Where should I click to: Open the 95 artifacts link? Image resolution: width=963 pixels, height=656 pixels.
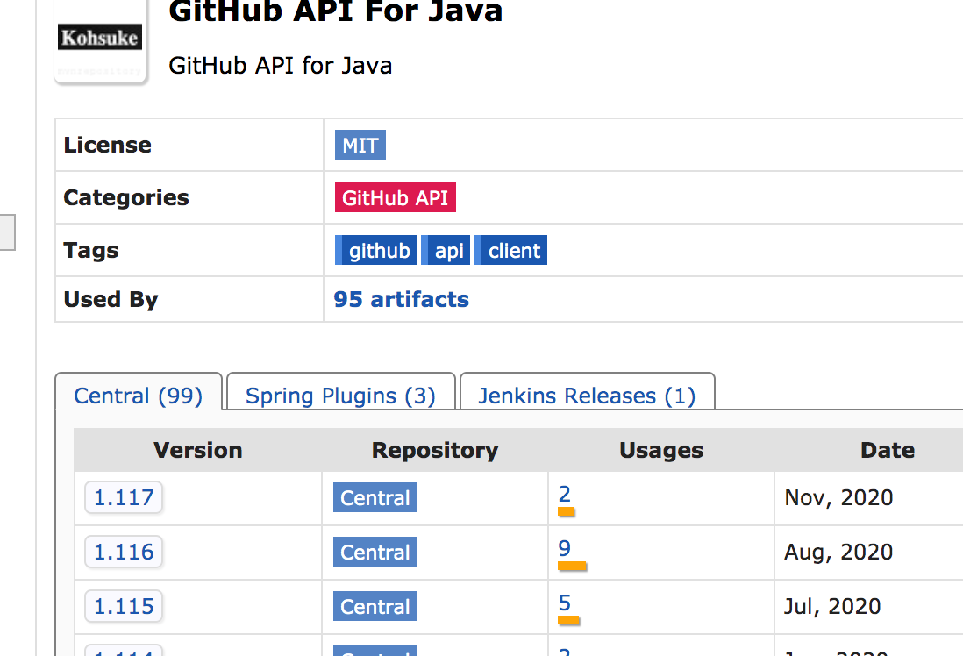401,300
